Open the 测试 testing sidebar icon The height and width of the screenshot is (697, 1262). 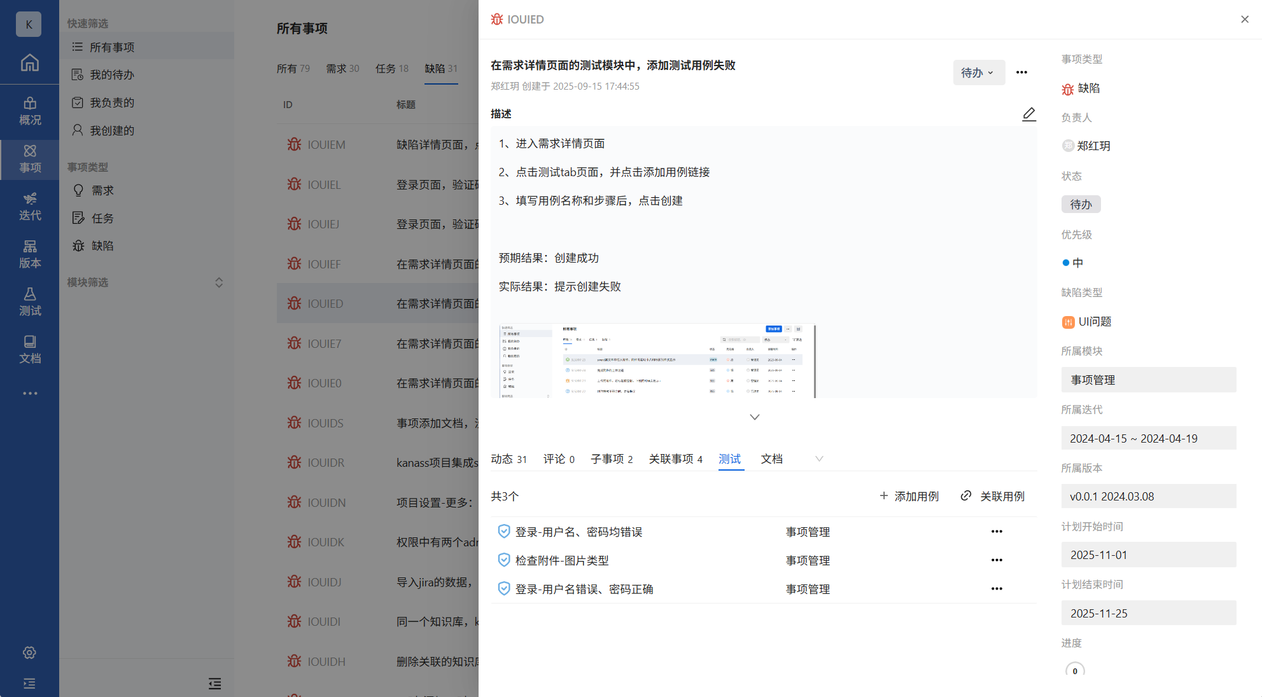point(29,302)
